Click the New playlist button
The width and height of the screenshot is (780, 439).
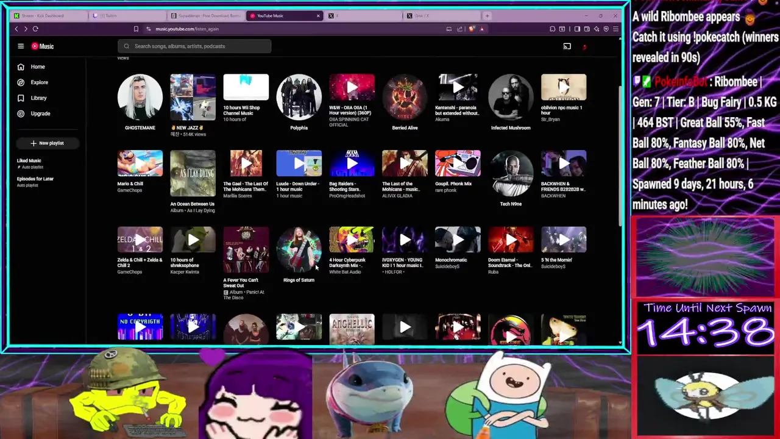(48, 143)
